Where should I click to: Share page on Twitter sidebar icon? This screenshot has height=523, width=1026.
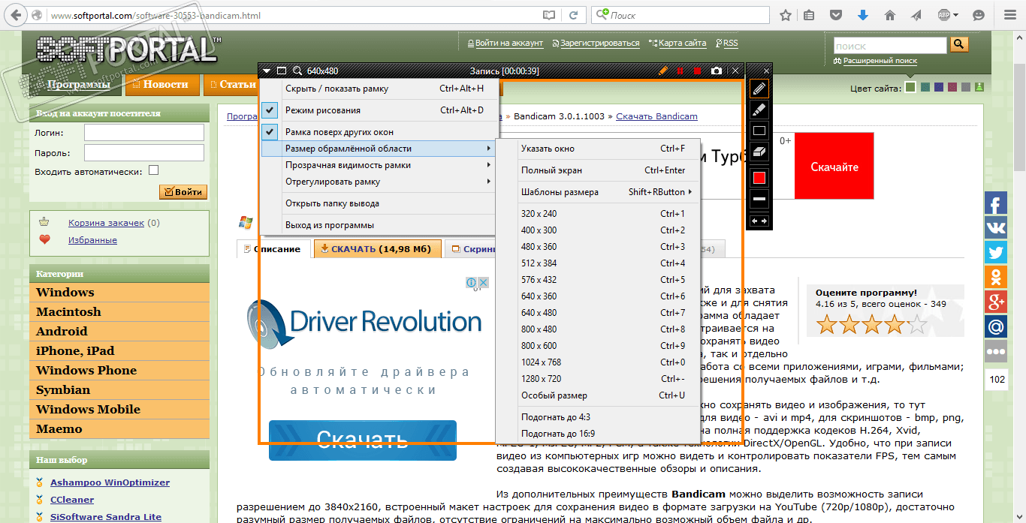coord(996,253)
